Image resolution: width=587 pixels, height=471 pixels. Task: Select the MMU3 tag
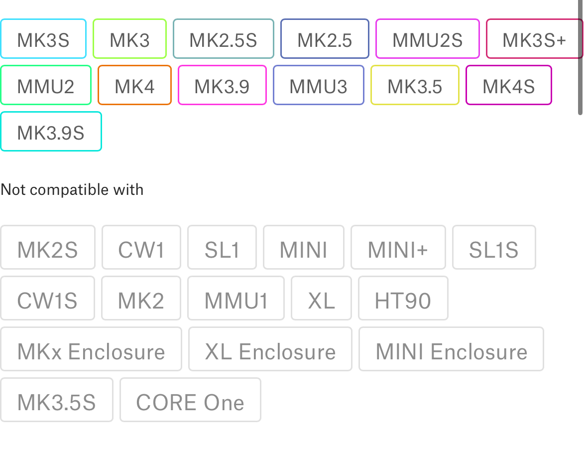[319, 85]
